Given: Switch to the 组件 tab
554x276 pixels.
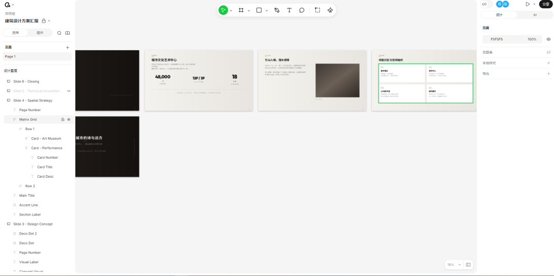Looking at the screenshot, I should tap(40, 33).
